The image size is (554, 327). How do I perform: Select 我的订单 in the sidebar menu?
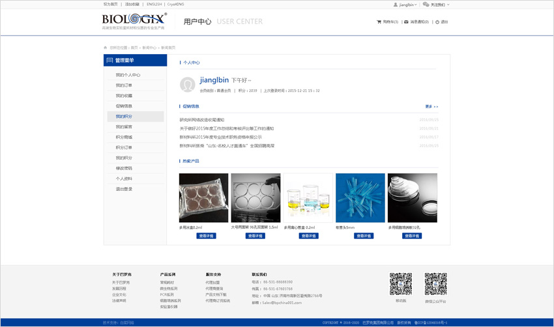[124, 85]
